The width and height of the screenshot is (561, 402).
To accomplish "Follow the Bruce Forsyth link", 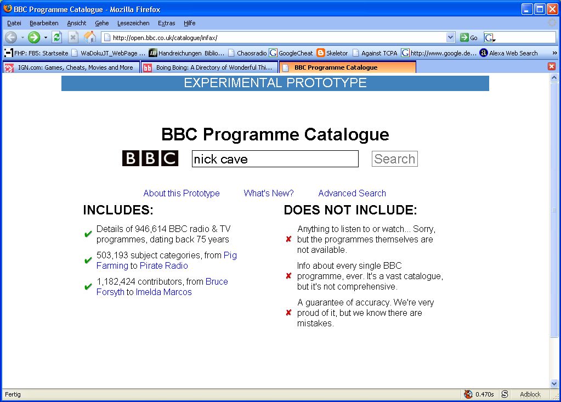I will [217, 281].
